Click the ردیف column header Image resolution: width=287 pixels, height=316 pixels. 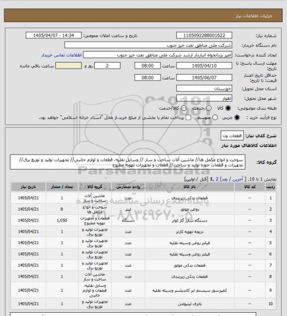pos(271,187)
